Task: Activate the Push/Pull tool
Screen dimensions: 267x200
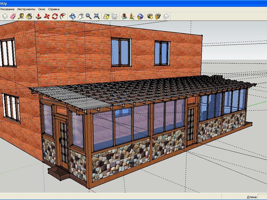Action: coord(38,16)
